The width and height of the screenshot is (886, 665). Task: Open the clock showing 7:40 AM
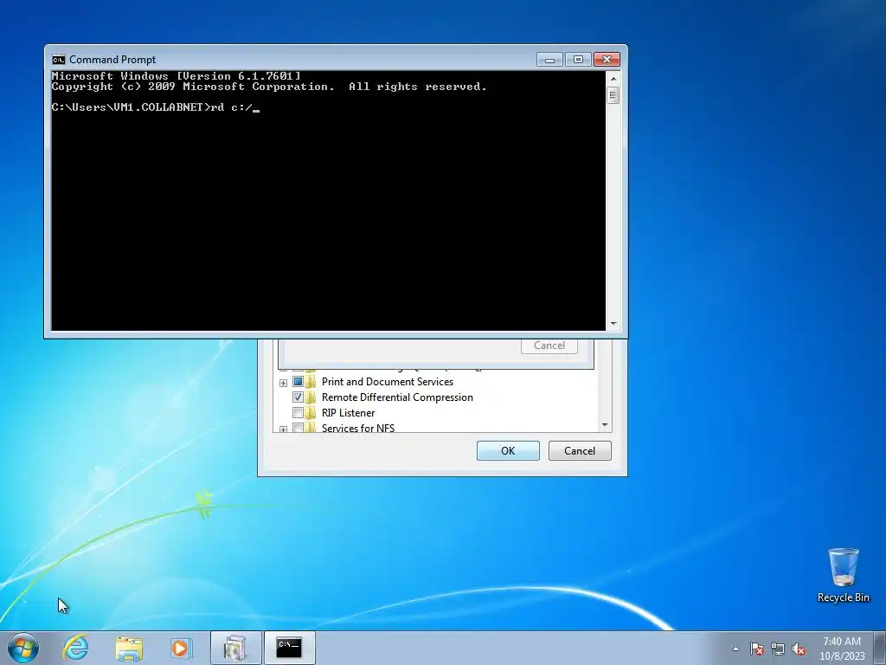pos(842,649)
